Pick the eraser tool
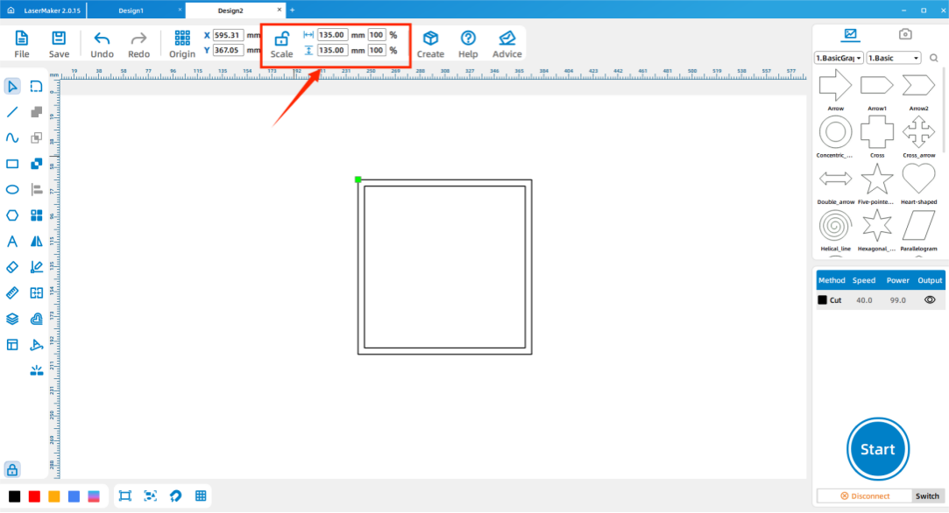This screenshot has height=513, width=949. tap(12, 267)
